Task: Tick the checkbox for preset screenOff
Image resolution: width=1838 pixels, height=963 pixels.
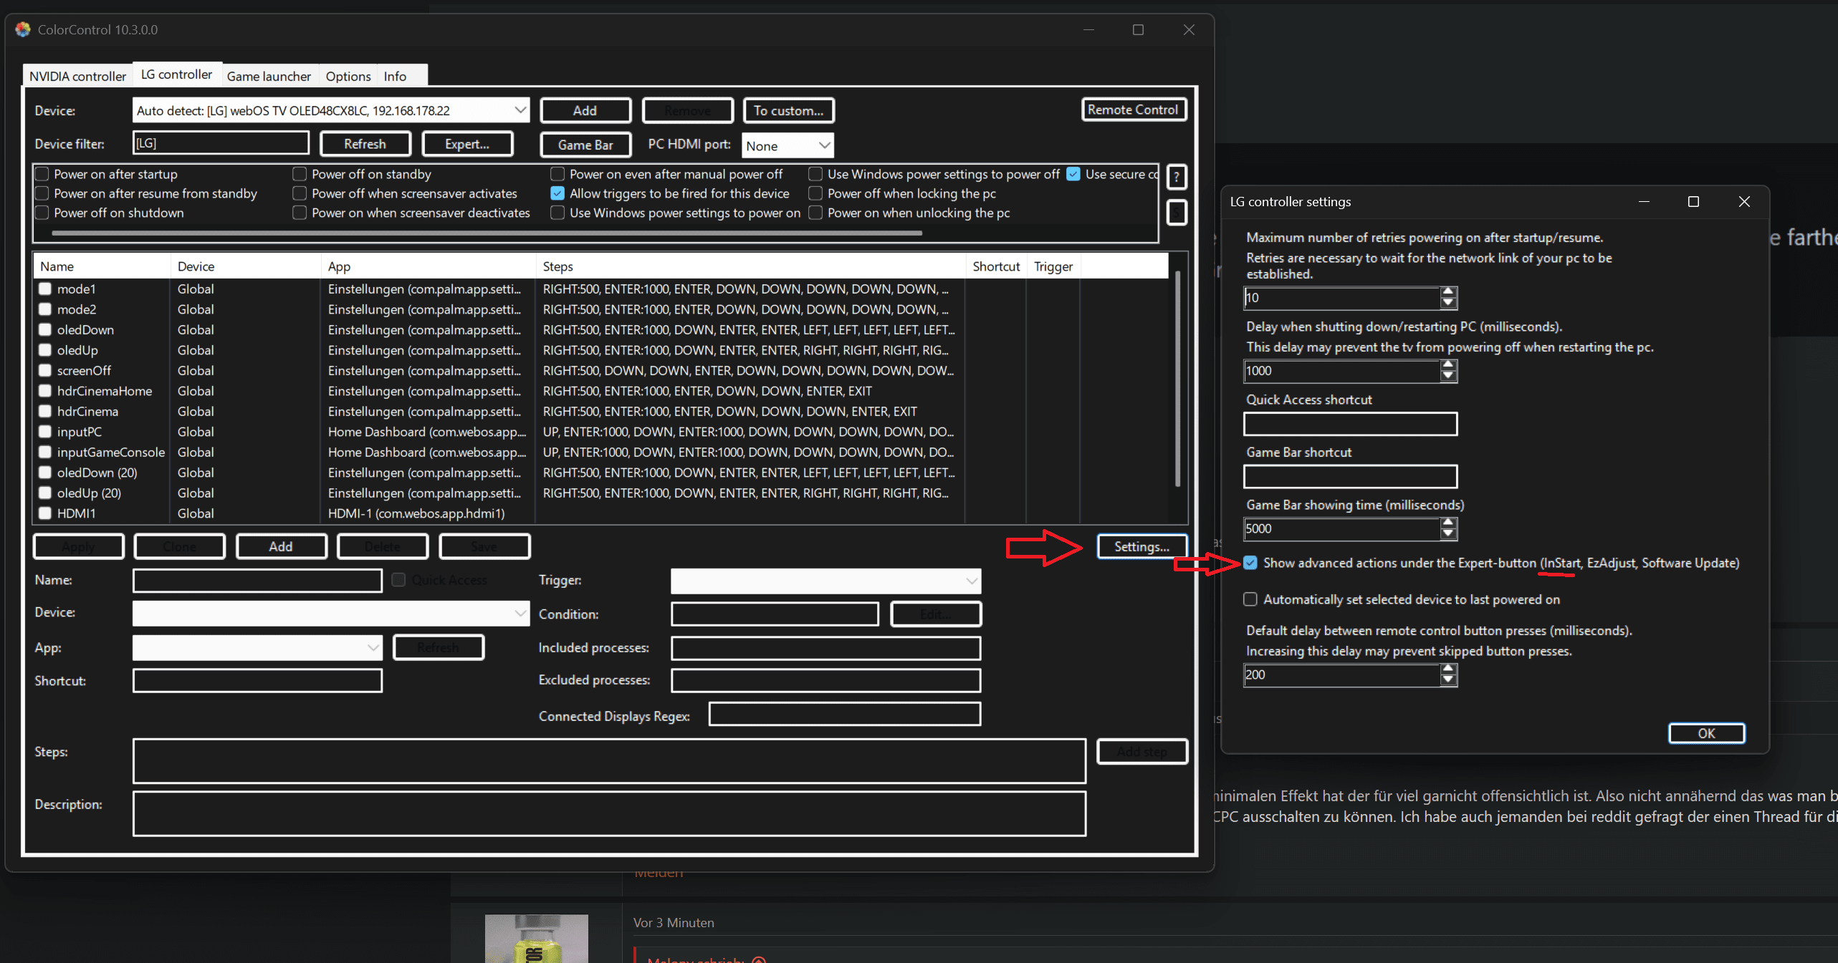Action: 45,370
